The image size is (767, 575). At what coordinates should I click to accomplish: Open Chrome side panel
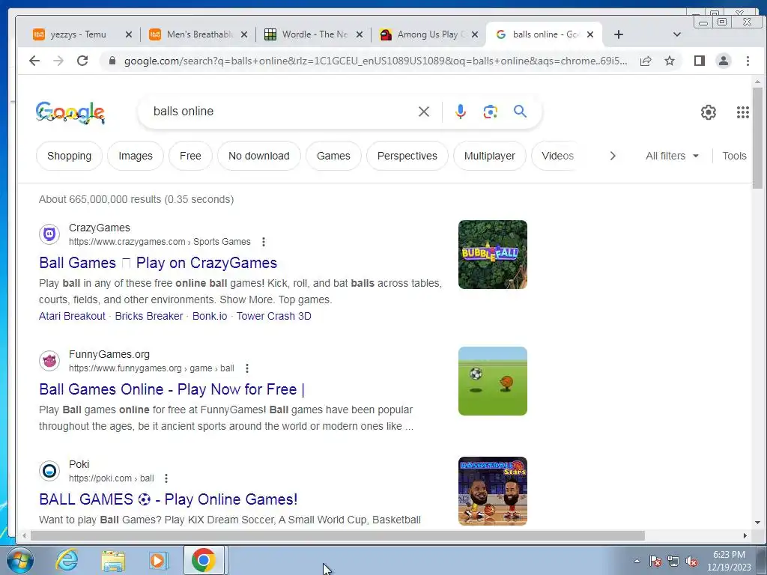pyautogui.click(x=700, y=61)
